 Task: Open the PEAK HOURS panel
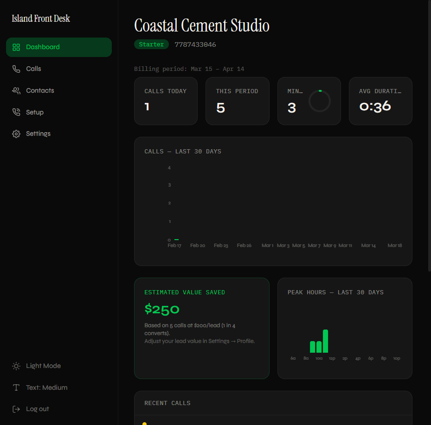pyautogui.click(x=345, y=328)
